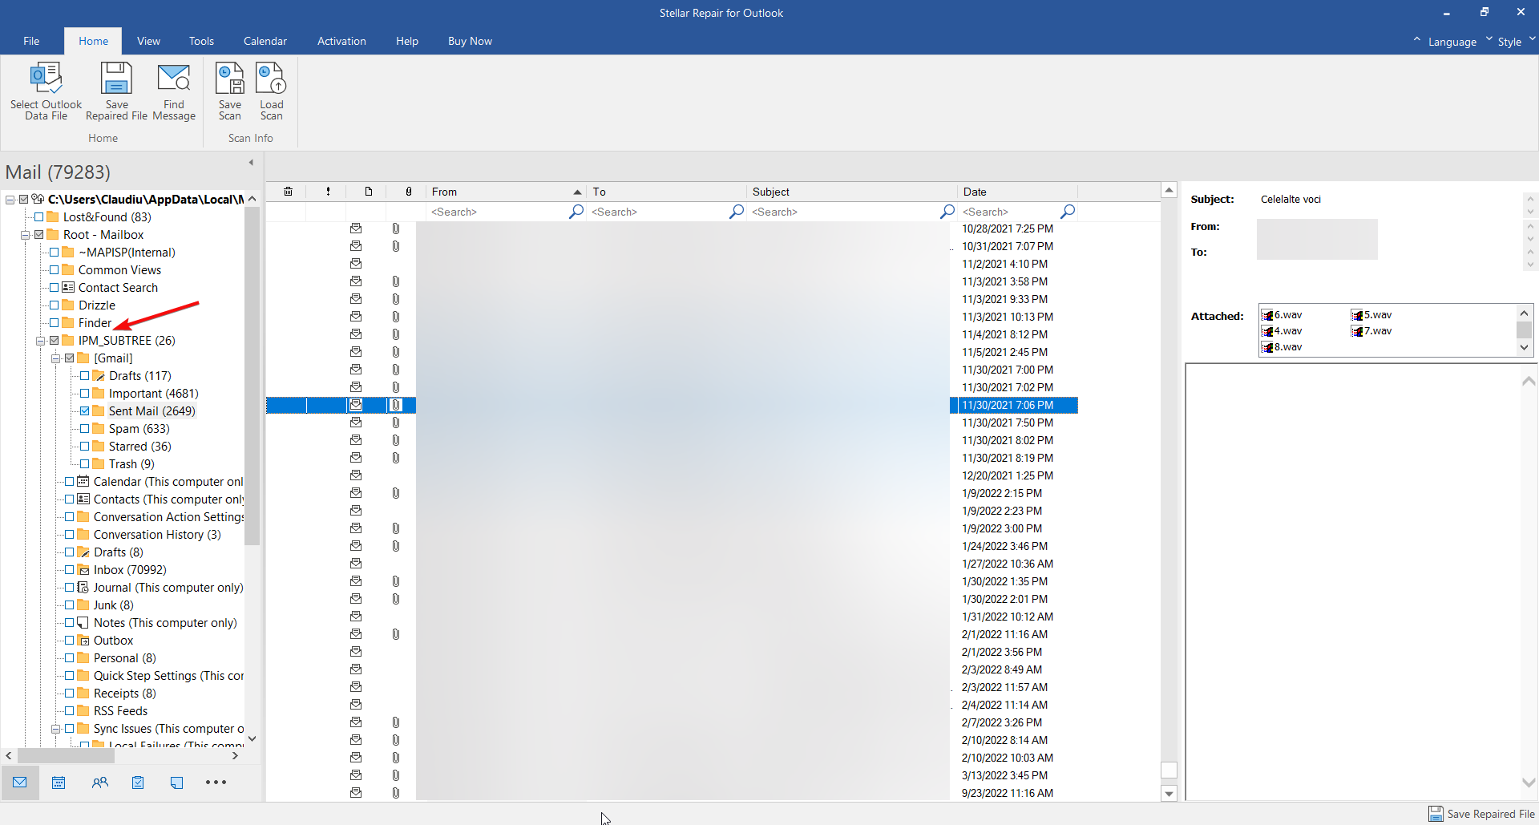Open the 5.wav attachment

click(1371, 315)
